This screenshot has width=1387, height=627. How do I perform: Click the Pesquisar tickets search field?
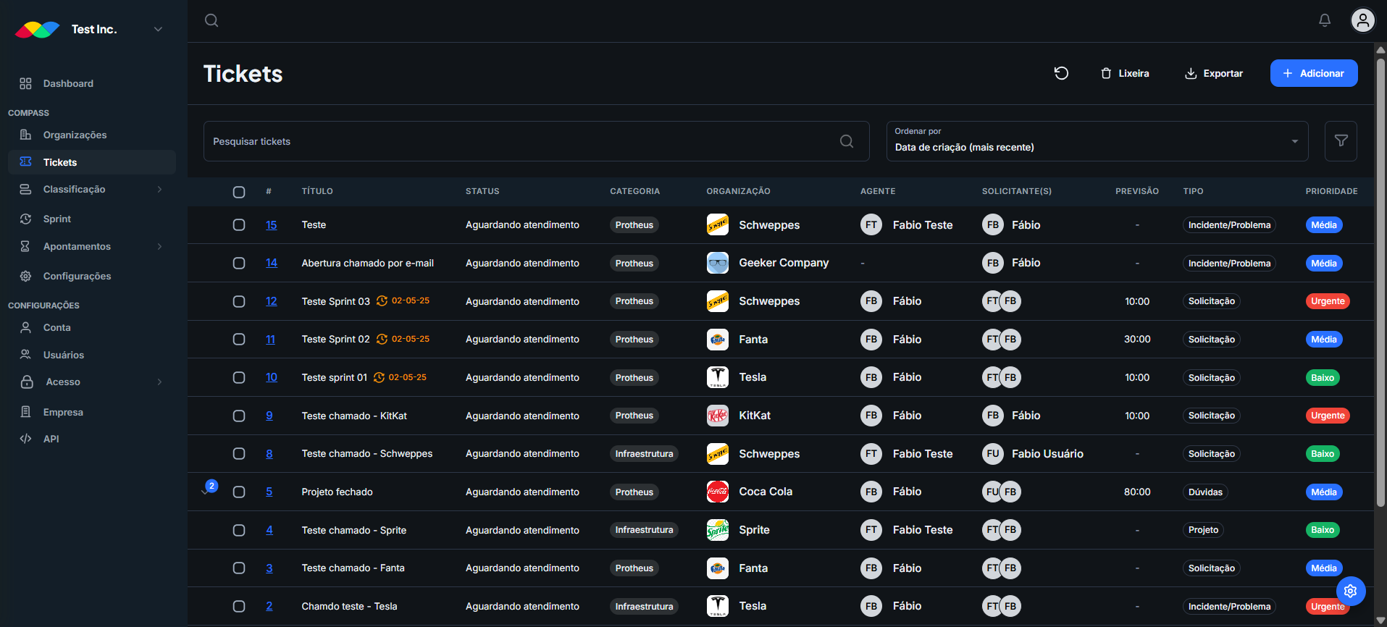536,141
